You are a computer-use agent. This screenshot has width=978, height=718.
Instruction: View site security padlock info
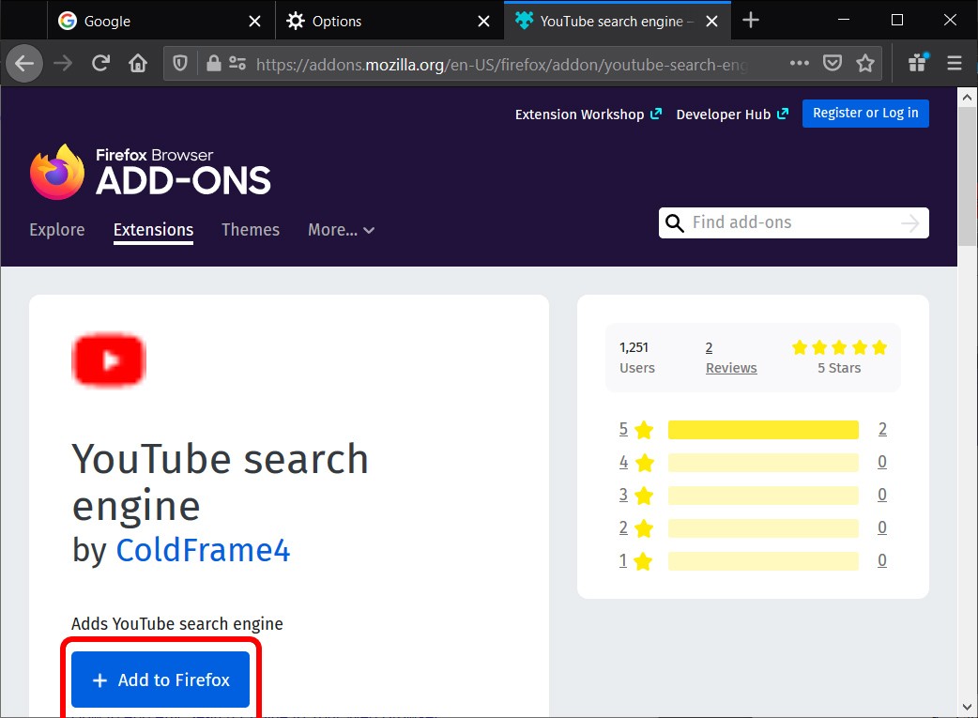[213, 63]
